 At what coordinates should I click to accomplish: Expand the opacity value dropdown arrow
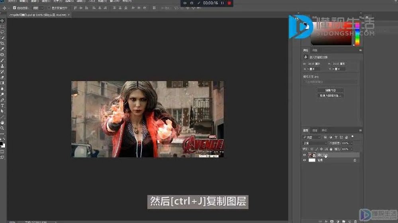[x=351, y=143]
